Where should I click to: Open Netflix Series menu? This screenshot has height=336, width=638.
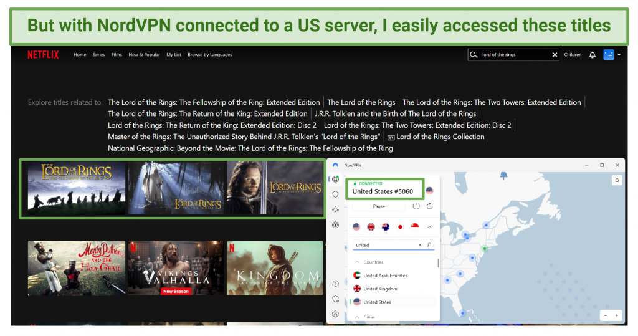pyautogui.click(x=98, y=55)
